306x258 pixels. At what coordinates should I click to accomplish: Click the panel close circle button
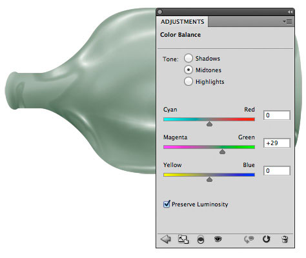[x=160, y=12]
